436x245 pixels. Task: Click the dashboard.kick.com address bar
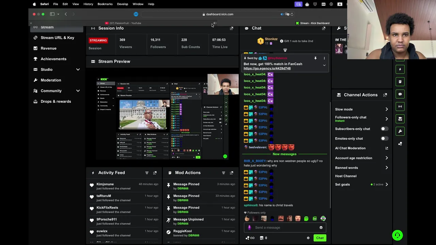[218, 14]
